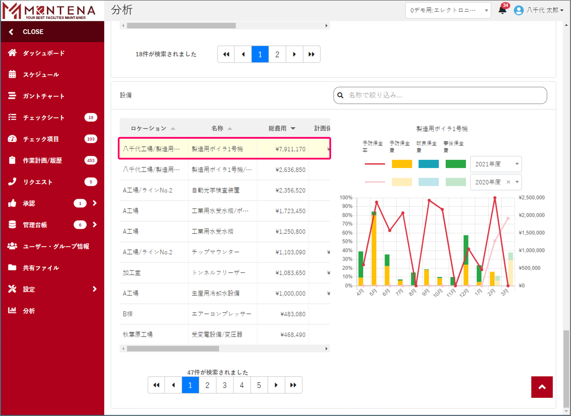
Task: Open 共有ファイル folder in sidebar
Action: (12, 268)
